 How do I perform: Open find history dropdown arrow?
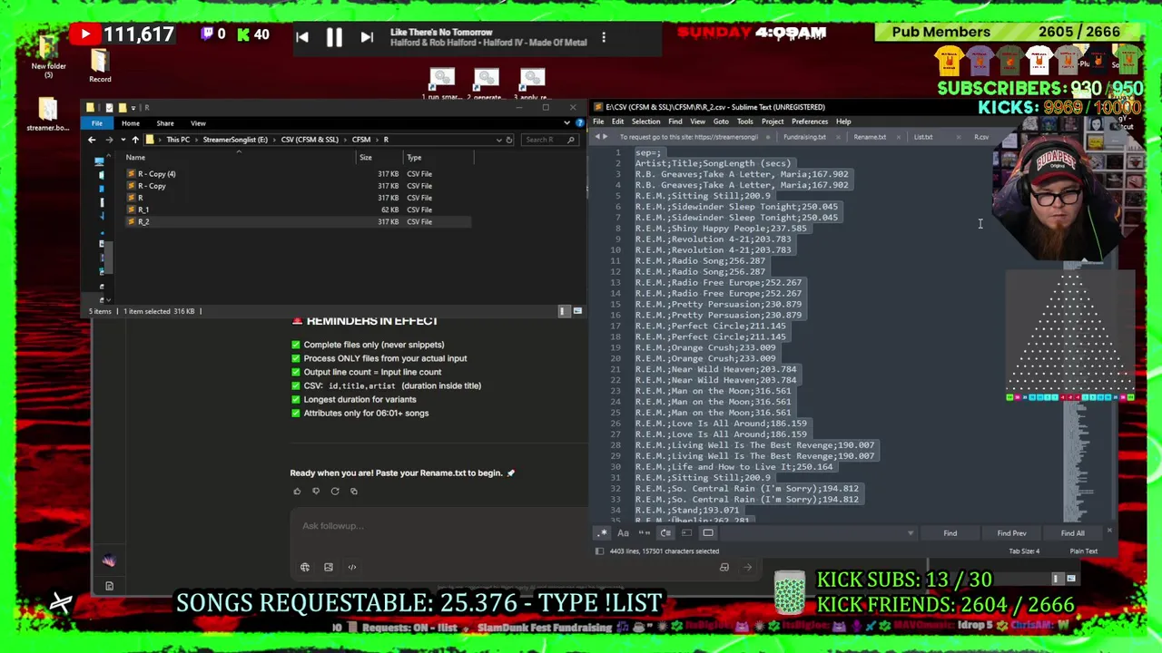[x=911, y=533]
